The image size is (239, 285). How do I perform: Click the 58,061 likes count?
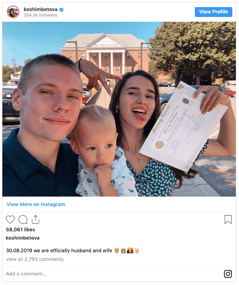click(x=21, y=230)
